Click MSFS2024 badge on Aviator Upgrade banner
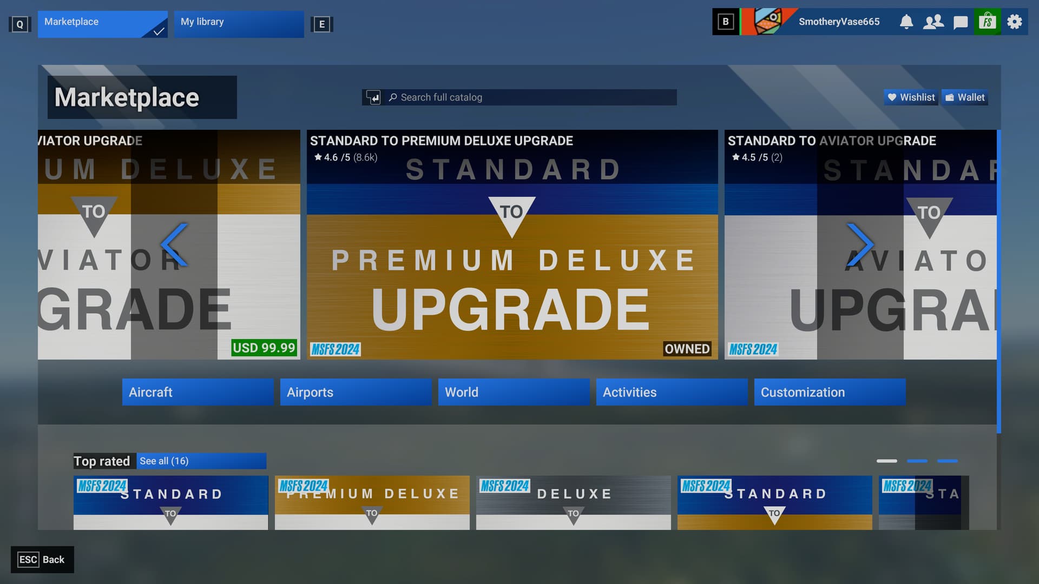Image resolution: width=1039 pixels, height=584 pixels. (753, 349)
